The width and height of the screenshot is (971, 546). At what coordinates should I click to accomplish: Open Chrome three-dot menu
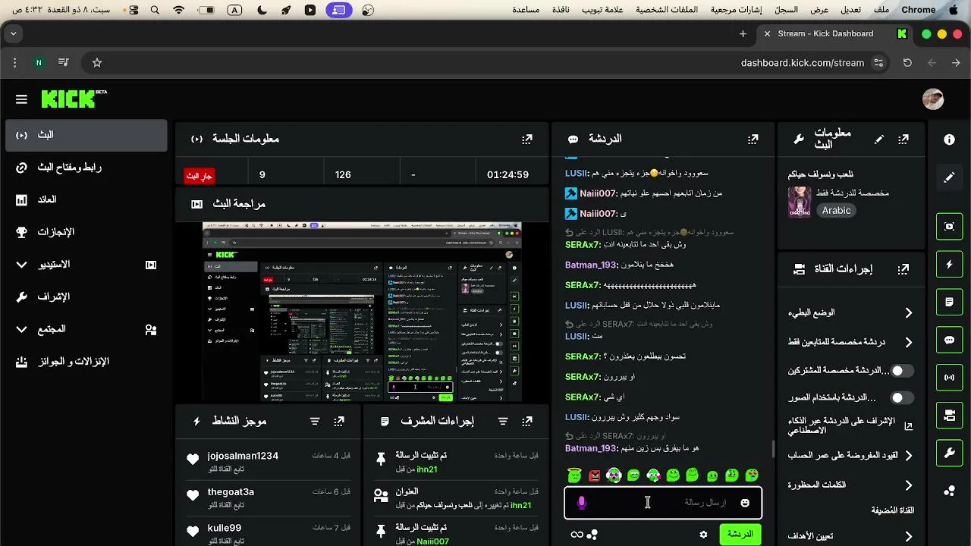[x=14, y=63]
